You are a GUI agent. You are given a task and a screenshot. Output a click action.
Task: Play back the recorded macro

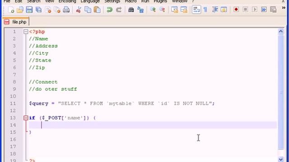click(255, 9)
